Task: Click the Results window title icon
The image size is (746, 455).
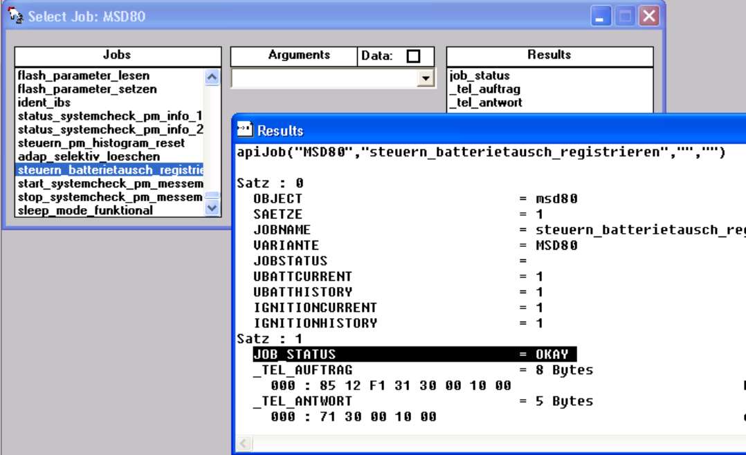Action: 245,129
